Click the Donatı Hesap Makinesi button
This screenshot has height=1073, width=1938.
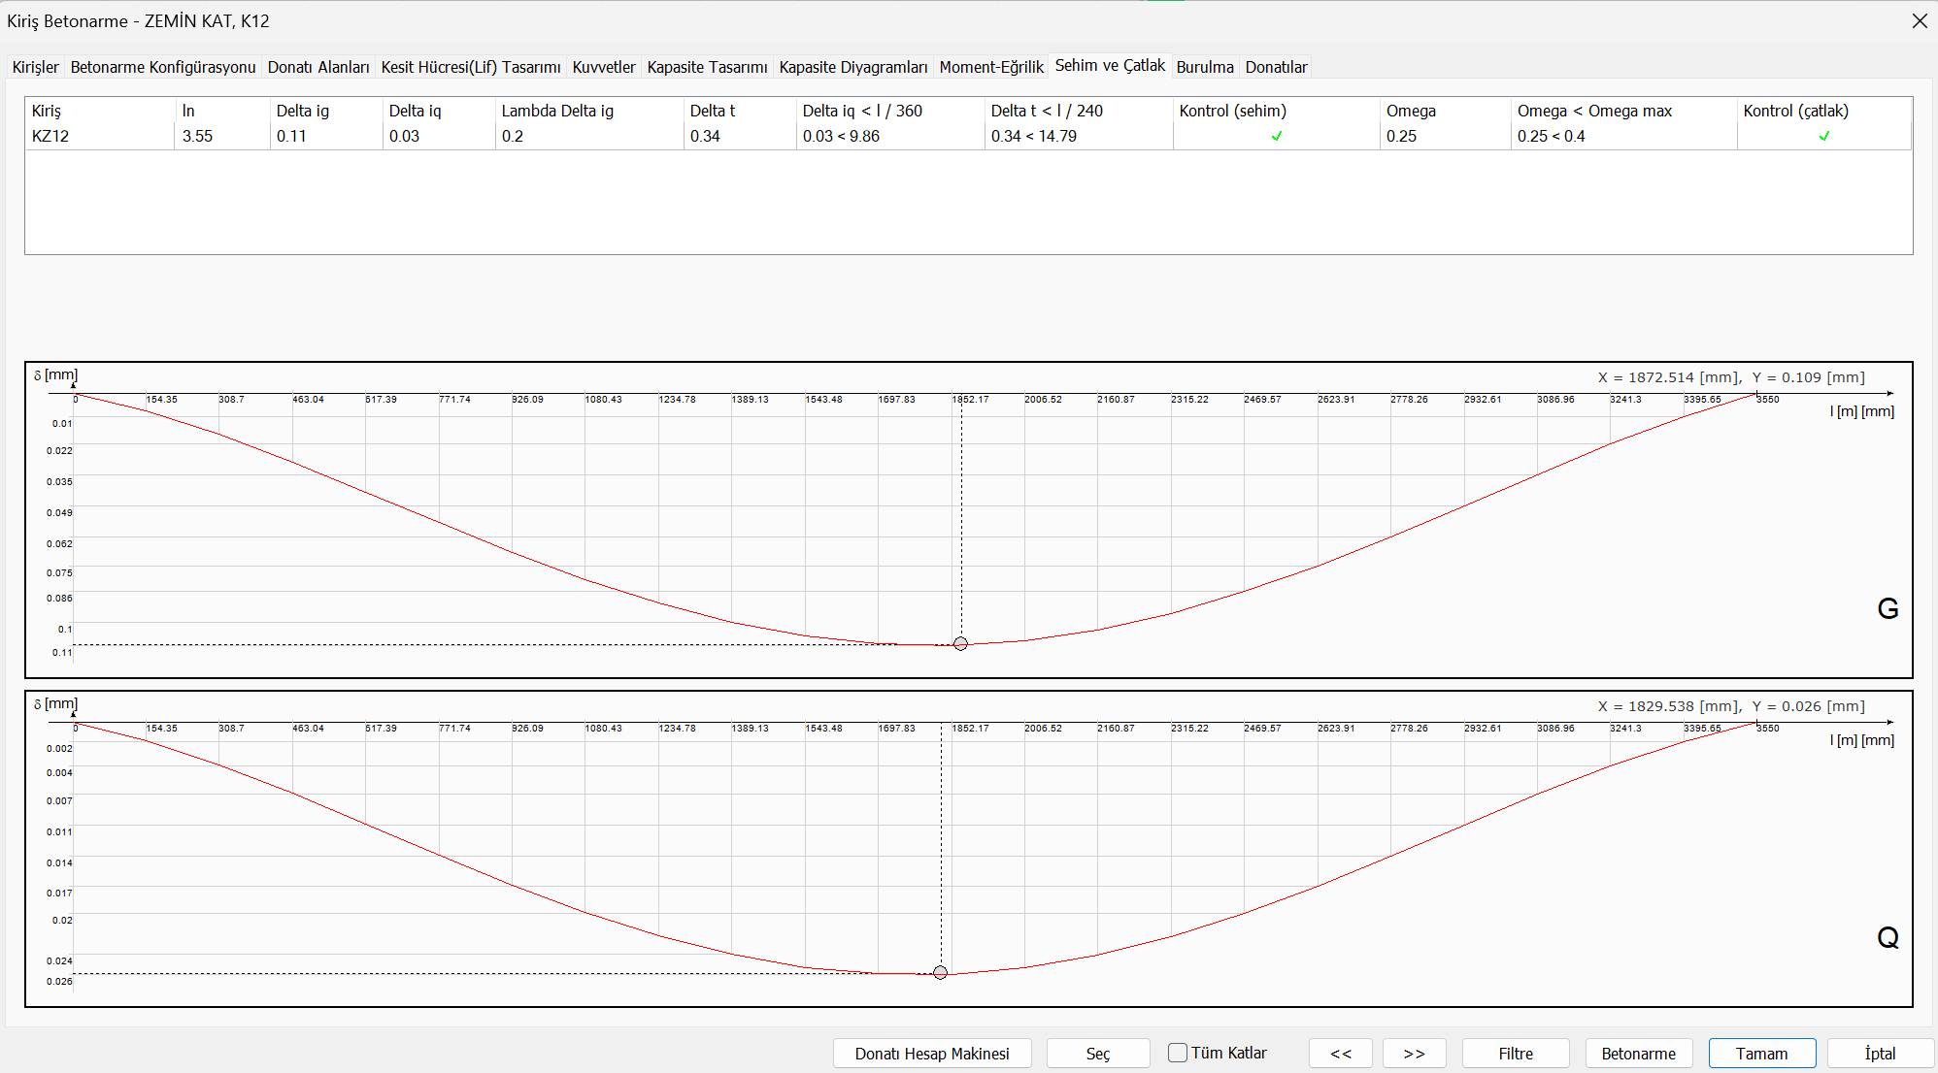coord(932,1054)
